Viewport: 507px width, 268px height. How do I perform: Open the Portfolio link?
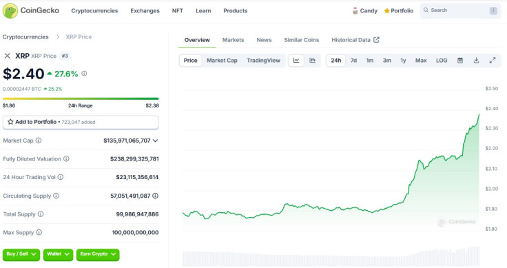click(x=399, y=11)
